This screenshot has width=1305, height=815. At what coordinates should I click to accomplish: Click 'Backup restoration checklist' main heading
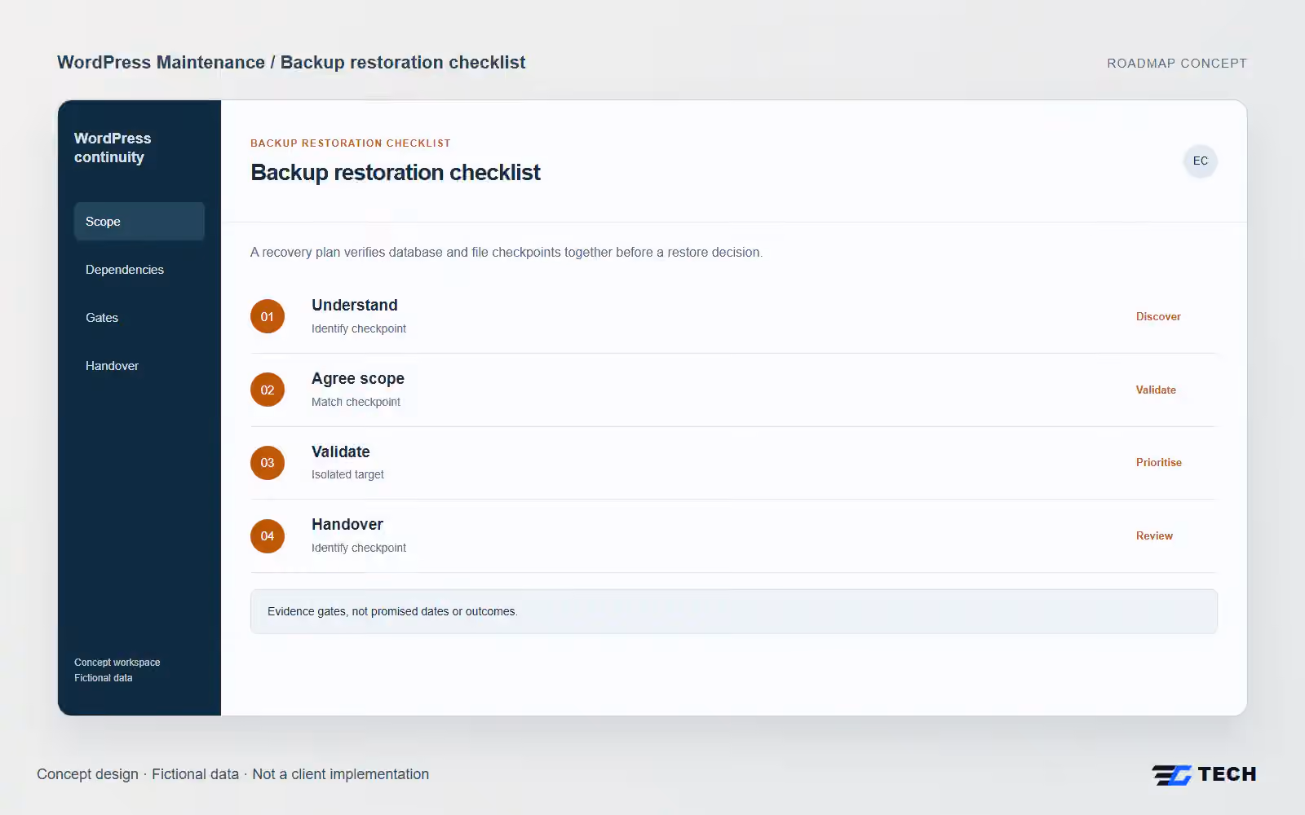point(396,173)
